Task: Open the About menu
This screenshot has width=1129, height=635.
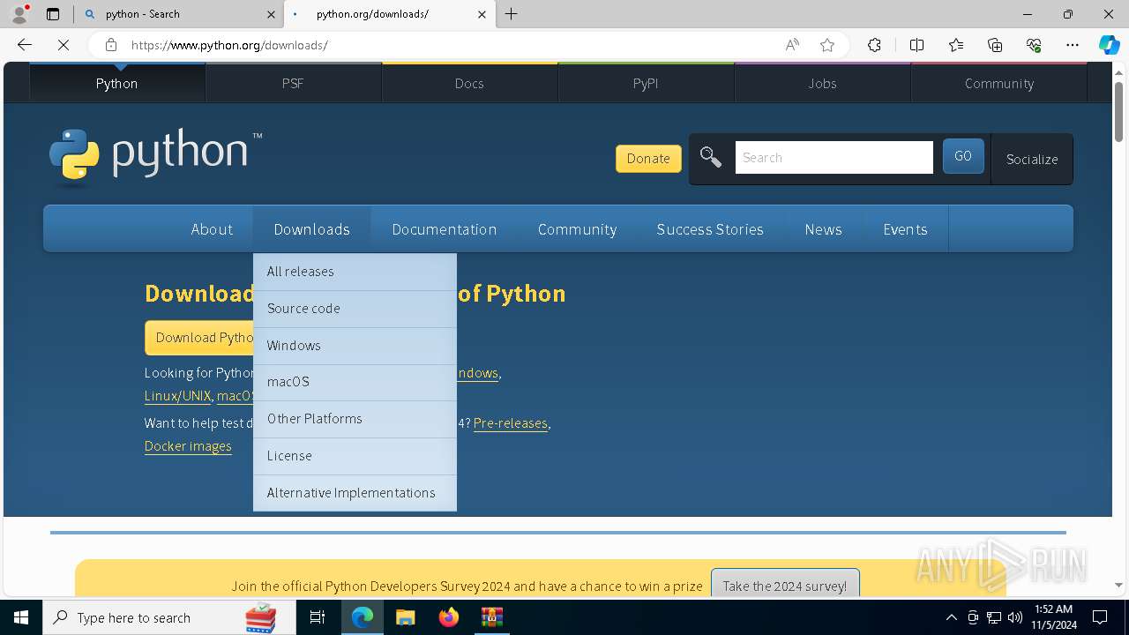Action: point(212,229)
